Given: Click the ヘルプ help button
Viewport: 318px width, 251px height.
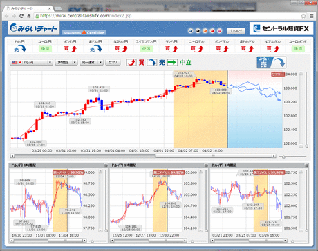Looking at the screenshot, I should point(236,31).
